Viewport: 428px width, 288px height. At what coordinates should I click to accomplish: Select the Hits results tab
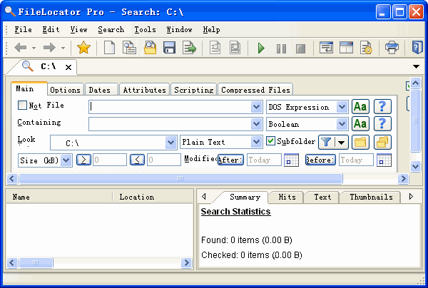pos(287,197)
